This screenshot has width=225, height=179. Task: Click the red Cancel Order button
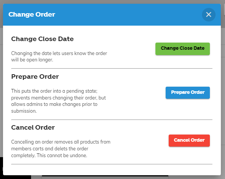pos(189,141)
